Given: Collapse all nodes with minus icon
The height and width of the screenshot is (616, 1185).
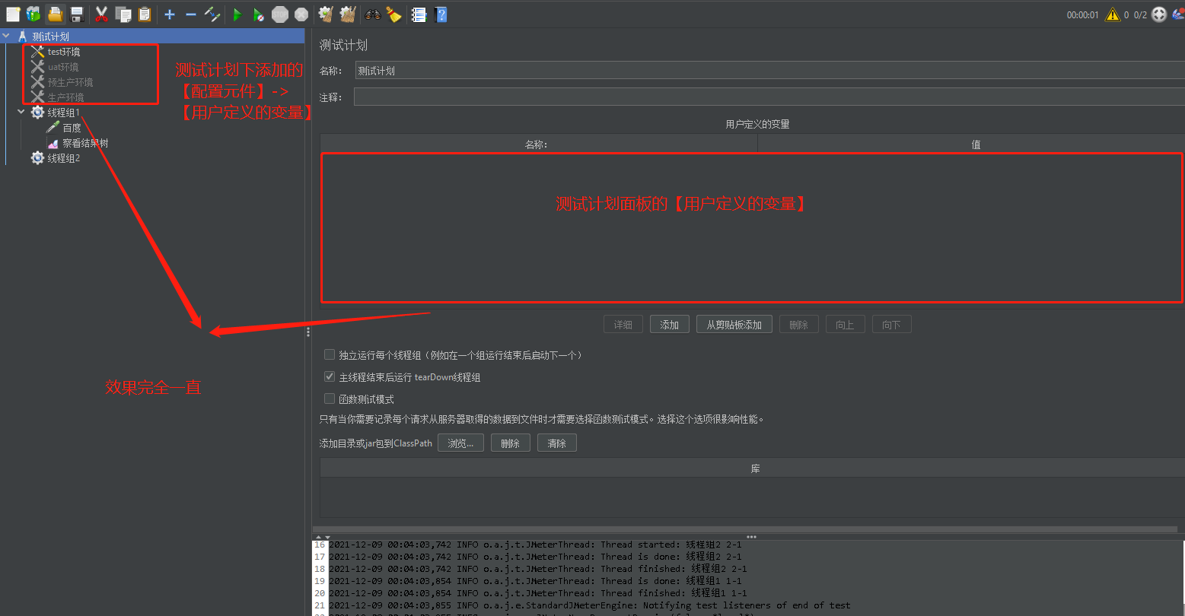Looking at the screenshot, I should coord(191,14).
